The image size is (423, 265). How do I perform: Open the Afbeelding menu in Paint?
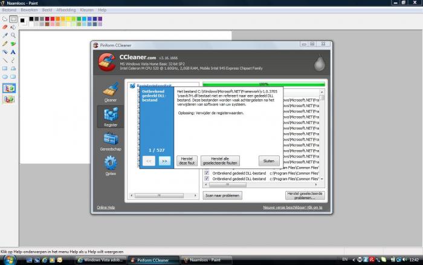66,10
